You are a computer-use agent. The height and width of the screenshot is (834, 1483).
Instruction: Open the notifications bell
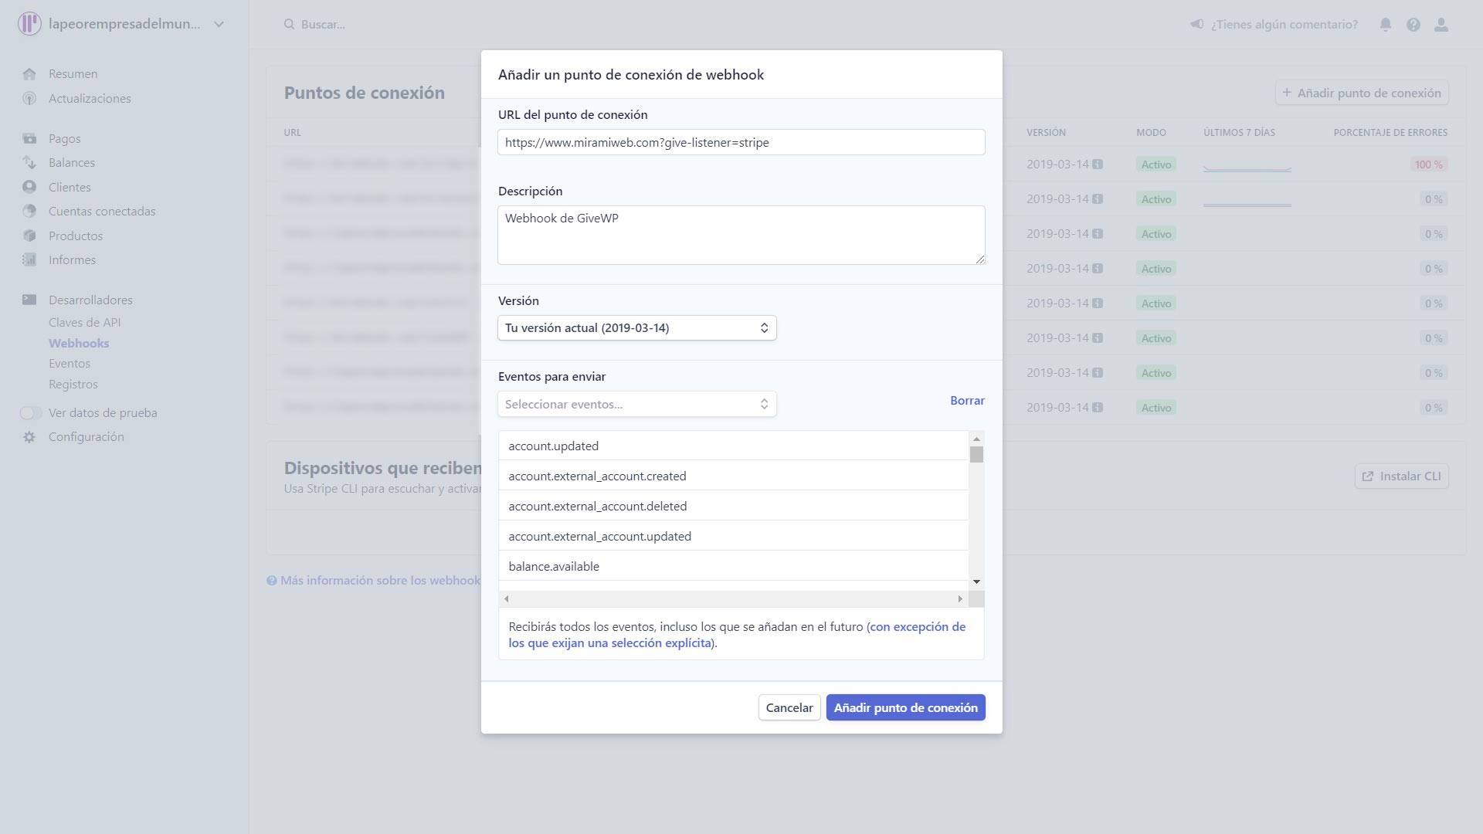point(1386,24)
